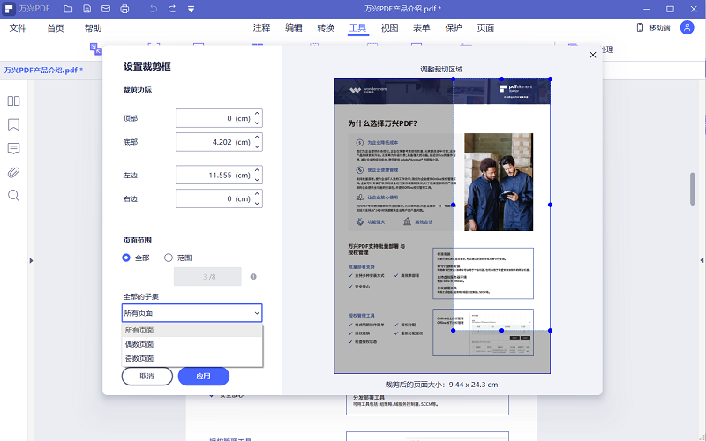Redo the last action

[172, 9]
